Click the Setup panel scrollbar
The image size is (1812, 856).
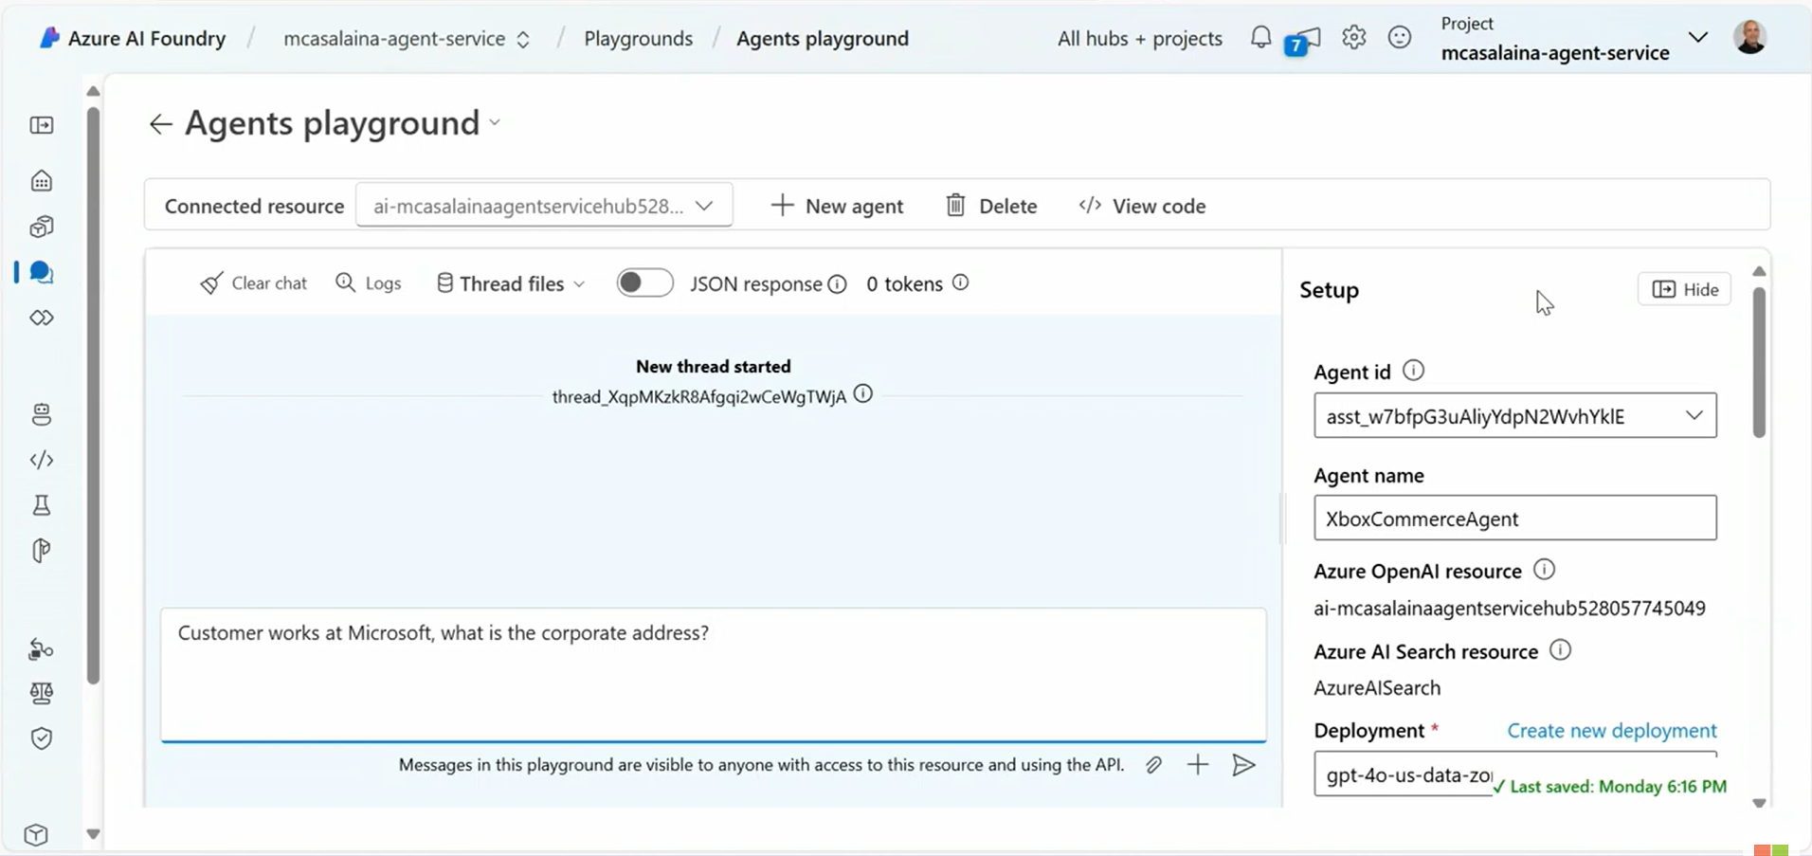click(1759, 361)
